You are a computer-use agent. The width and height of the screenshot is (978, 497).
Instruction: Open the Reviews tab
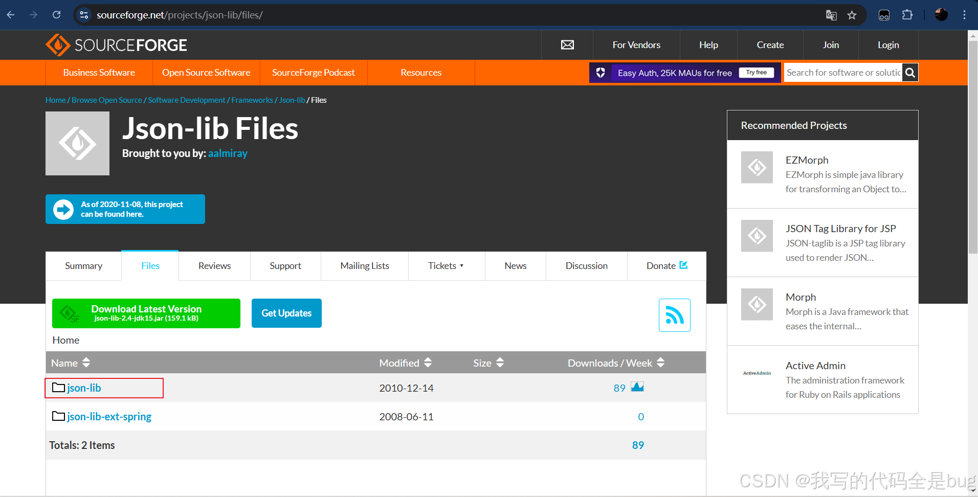tap(214, 266)
